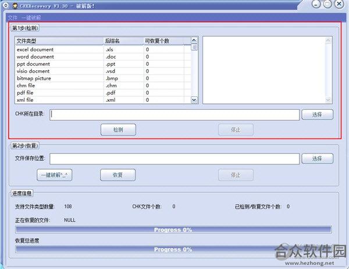Open the 文件 menu
The height and width of the screenshot is (269, 349).
[12, 18]
